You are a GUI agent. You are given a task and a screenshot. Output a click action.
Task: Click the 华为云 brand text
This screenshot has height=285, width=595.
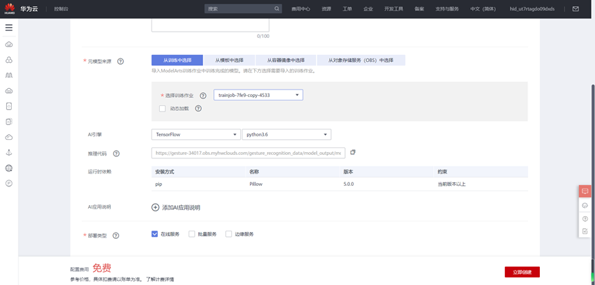[29, 9]
